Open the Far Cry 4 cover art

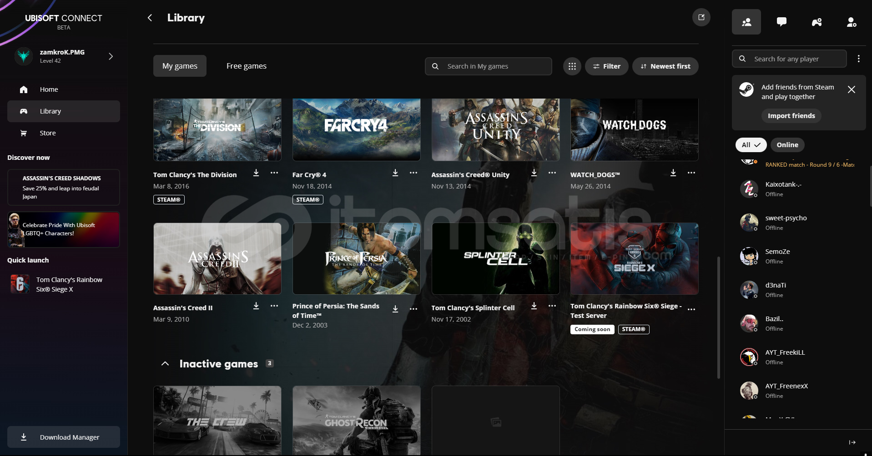click(x=357, y=129)
